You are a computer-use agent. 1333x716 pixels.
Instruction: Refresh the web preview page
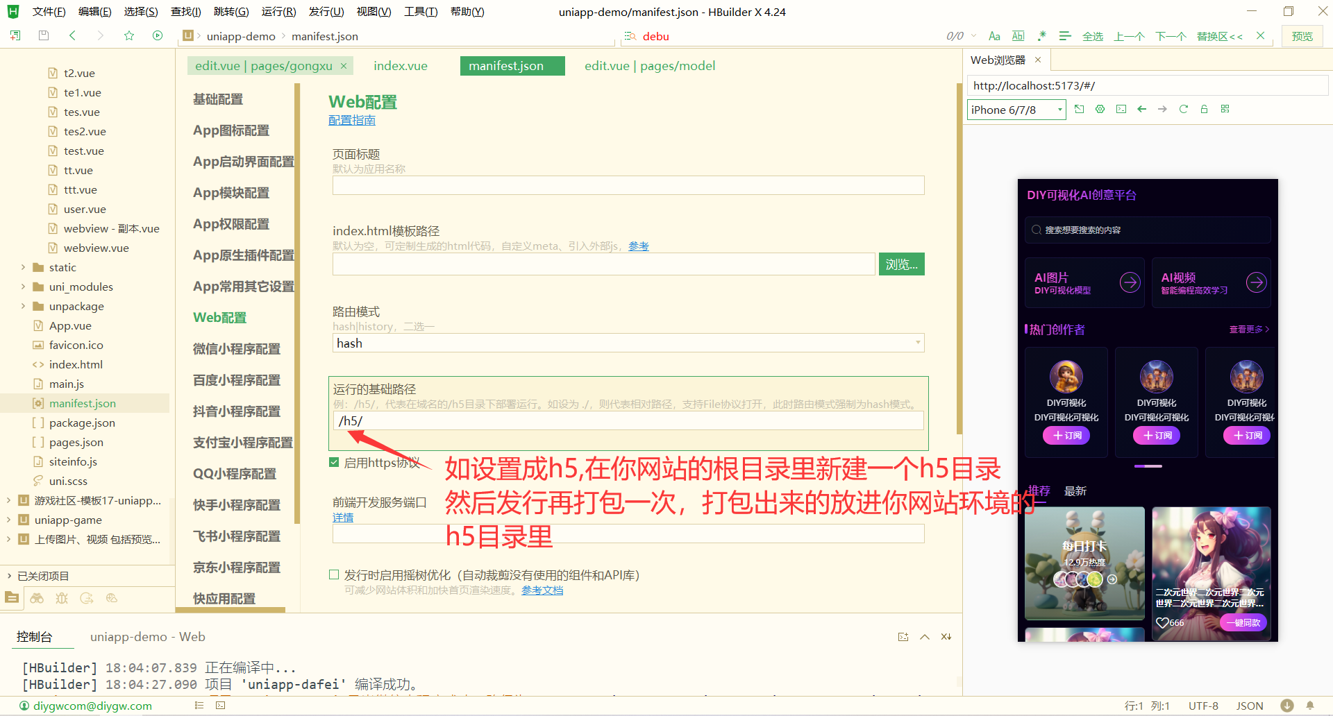pos(1183,109)
